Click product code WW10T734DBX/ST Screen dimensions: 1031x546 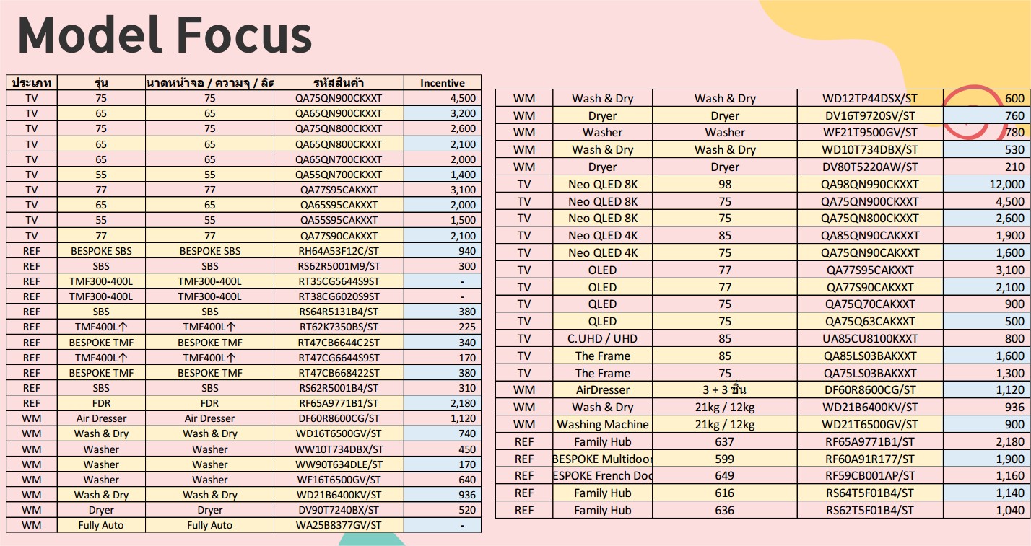click(338, 449)
